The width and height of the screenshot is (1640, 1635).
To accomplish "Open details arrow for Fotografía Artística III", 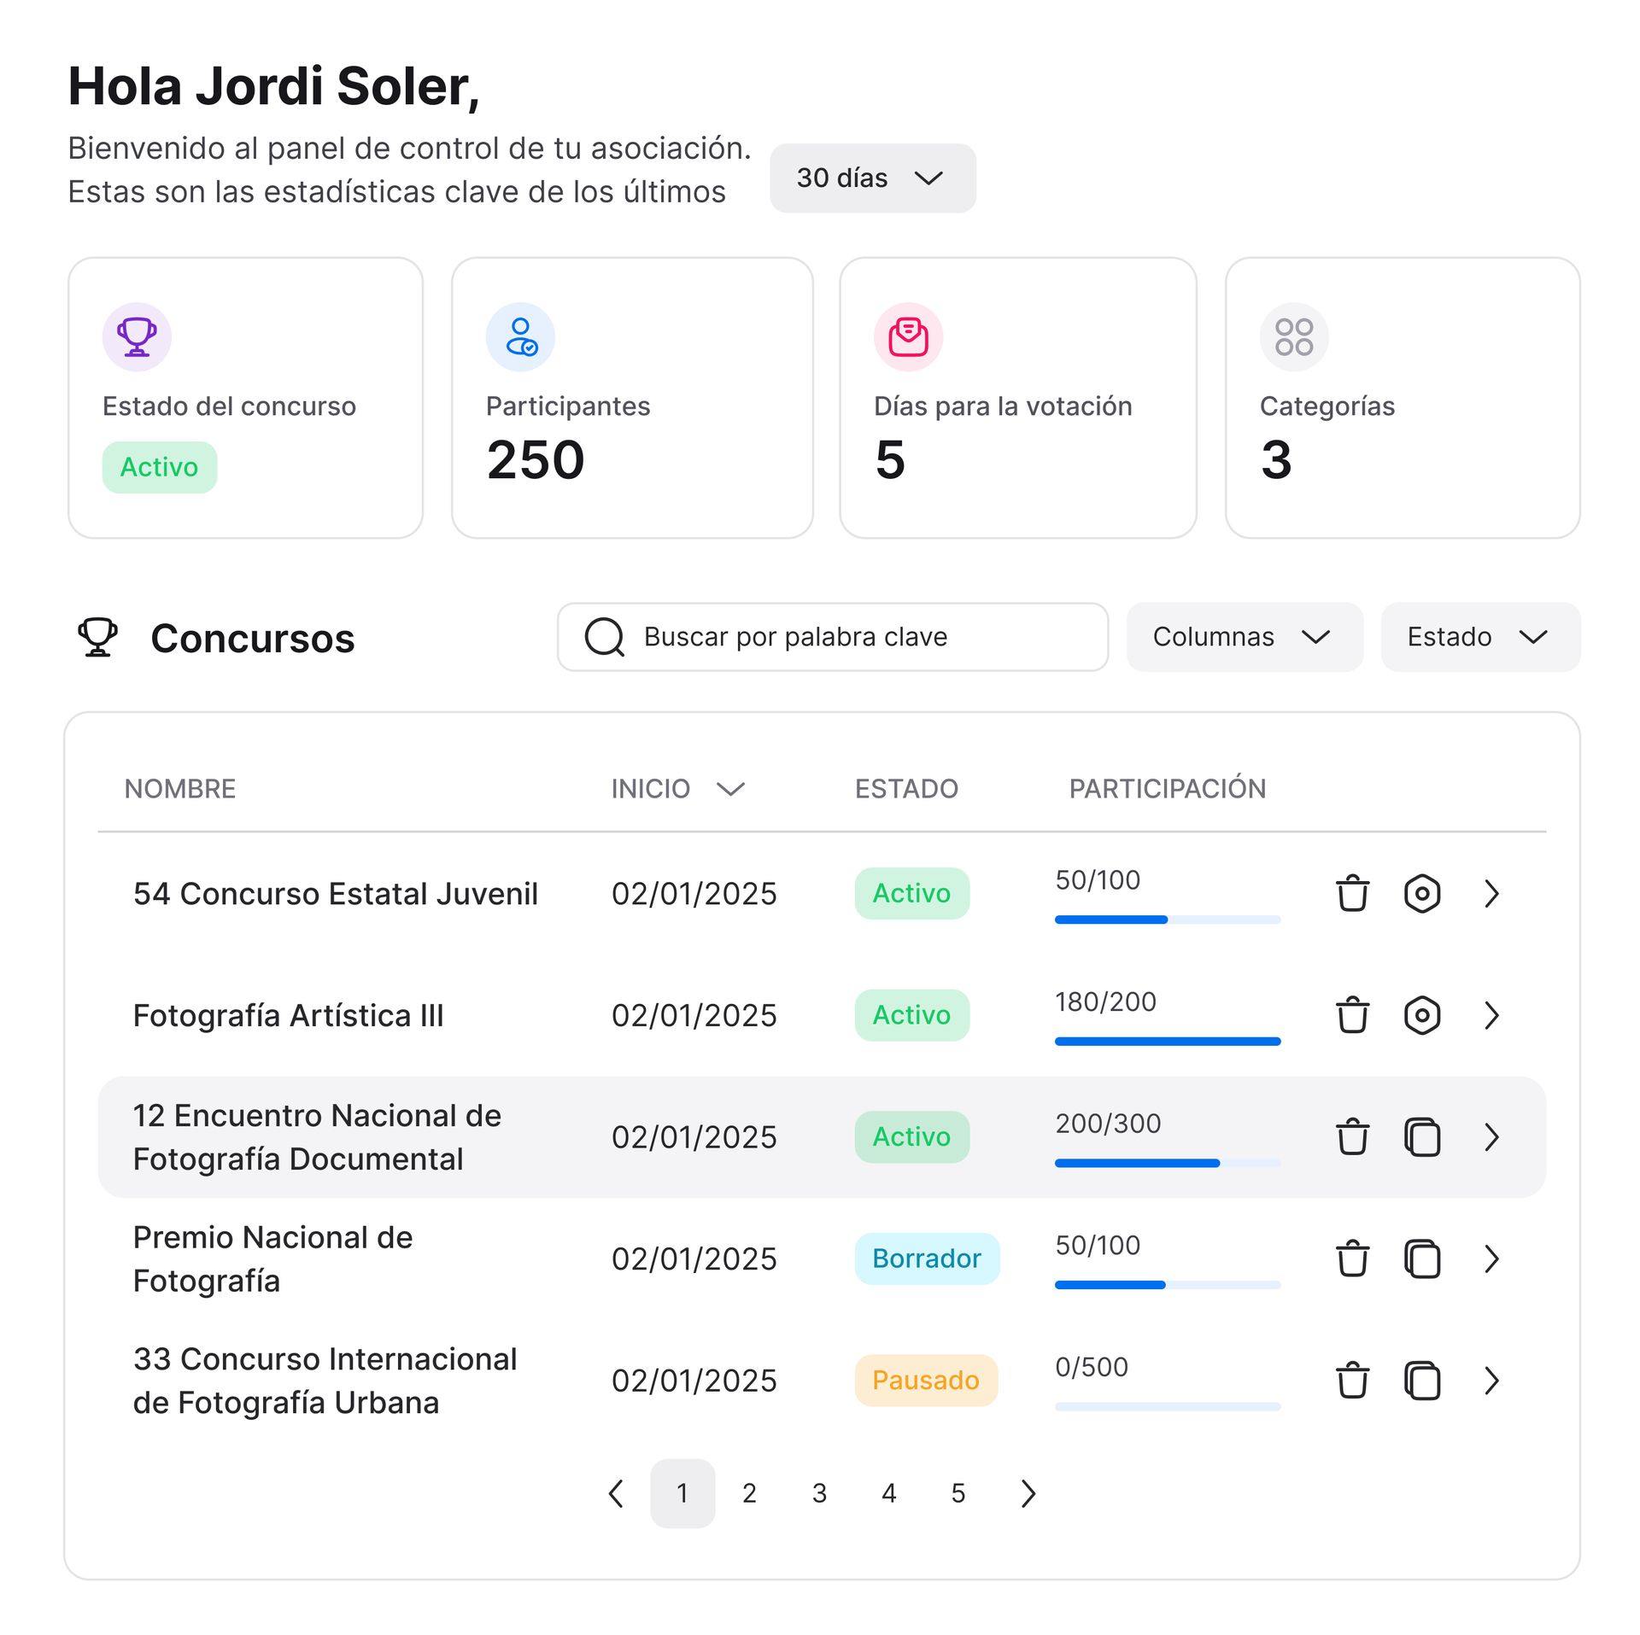I will (1491, 1014).
